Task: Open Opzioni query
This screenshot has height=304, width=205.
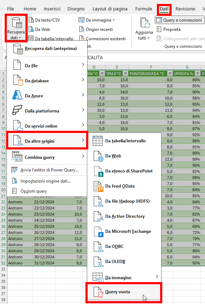Action: click(47, 191)
